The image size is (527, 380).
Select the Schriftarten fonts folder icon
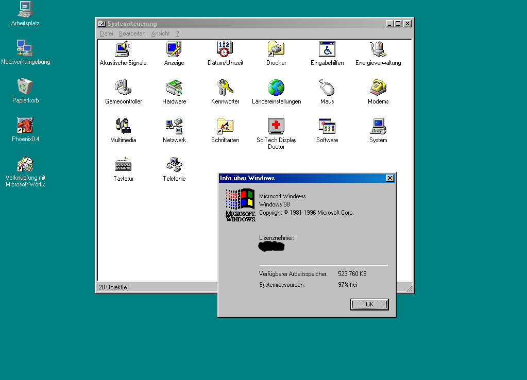[x=225, y=126]
